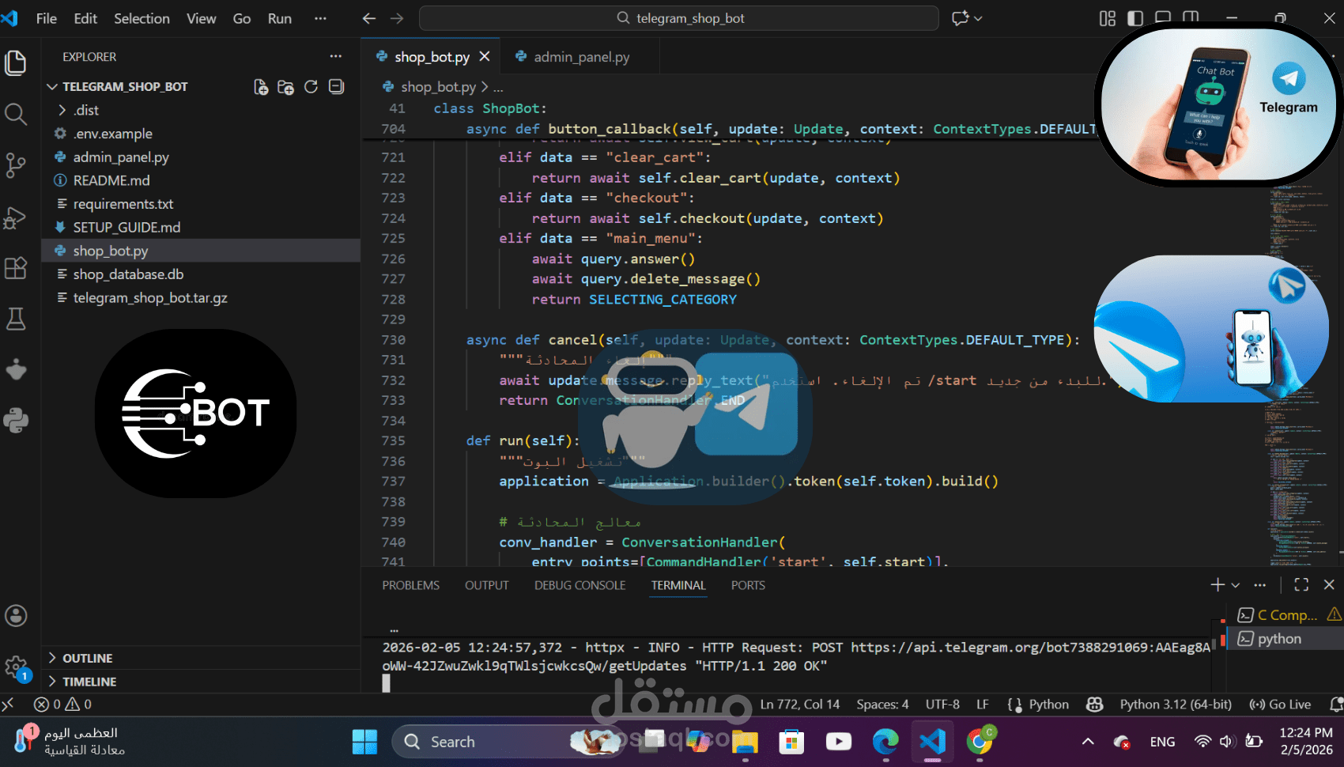Open notifications bell in status bar
This screenshot has width=1344, height=767.
pyautogui.click(x=1335, y=705)
